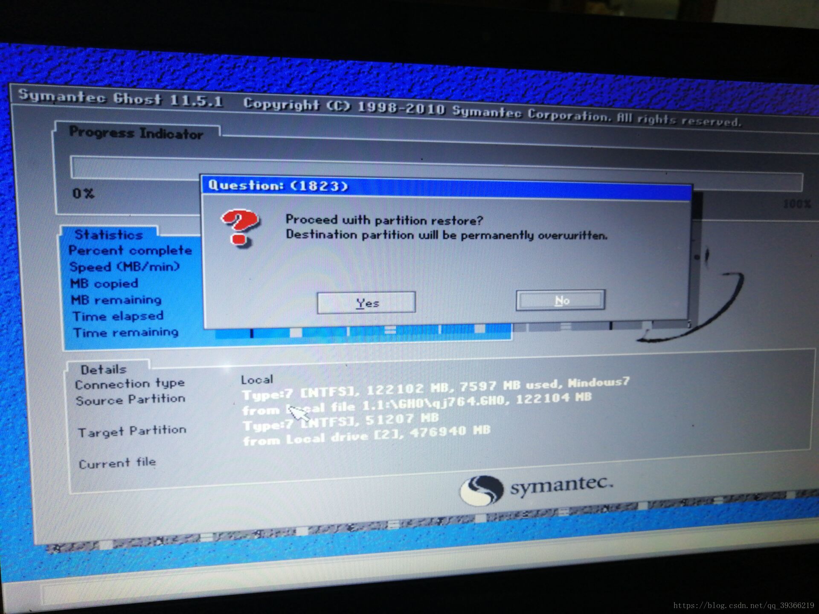Screen dimensions: 819x614
Task: Click the Local connection value
Action: click(257, 379)
